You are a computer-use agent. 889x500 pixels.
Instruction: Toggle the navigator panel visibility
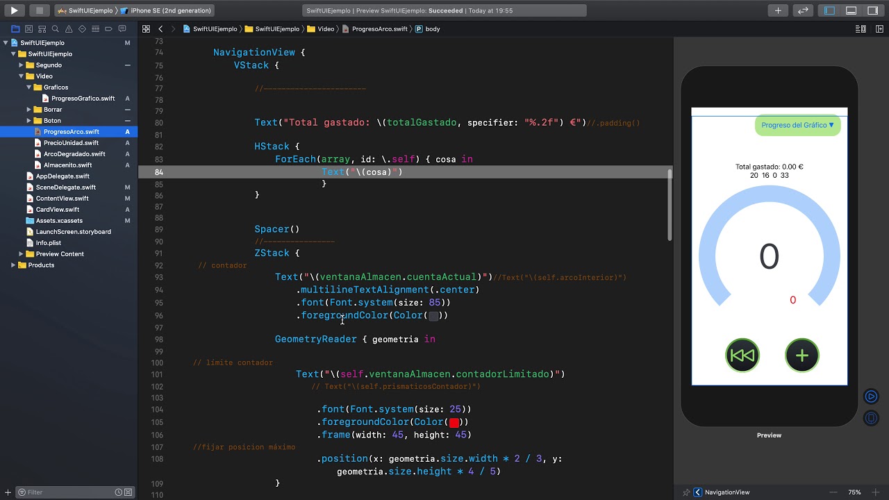(x=829, y=10)
